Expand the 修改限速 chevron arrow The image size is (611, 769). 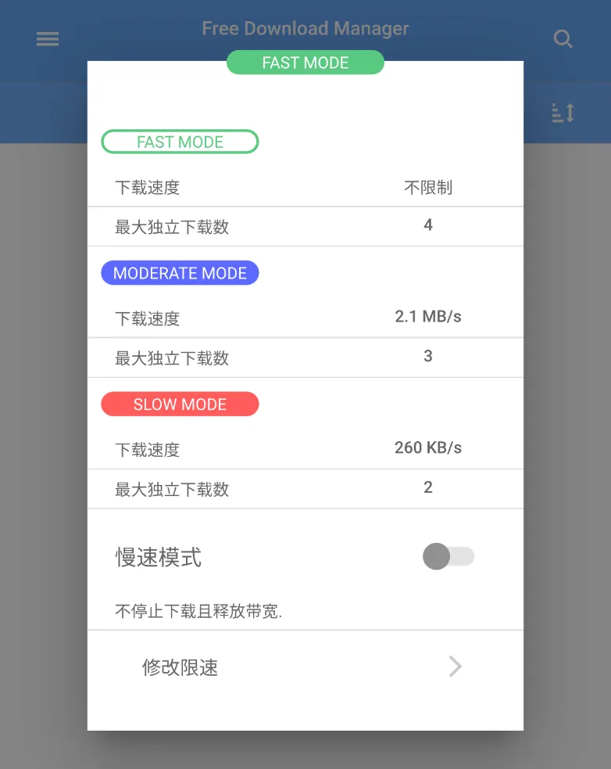[456, 667]
